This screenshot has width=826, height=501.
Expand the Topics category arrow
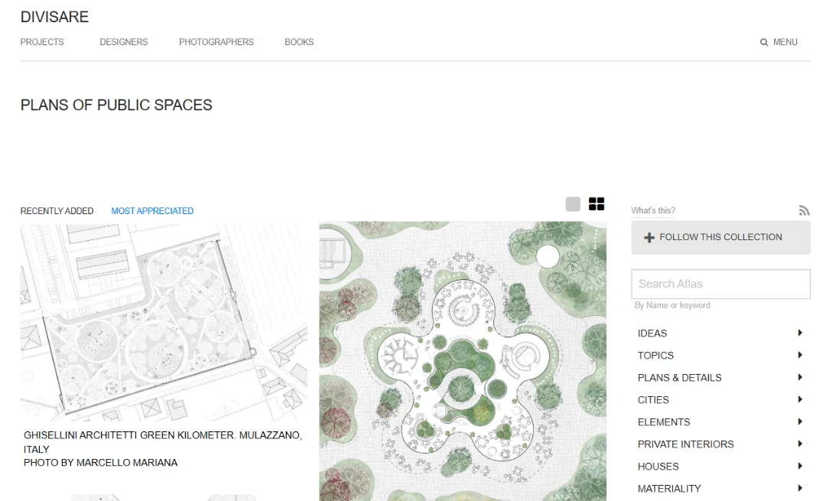tap(800, 355)
